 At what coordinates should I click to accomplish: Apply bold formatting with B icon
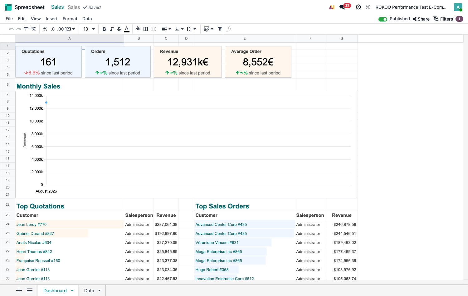[104, 29]
